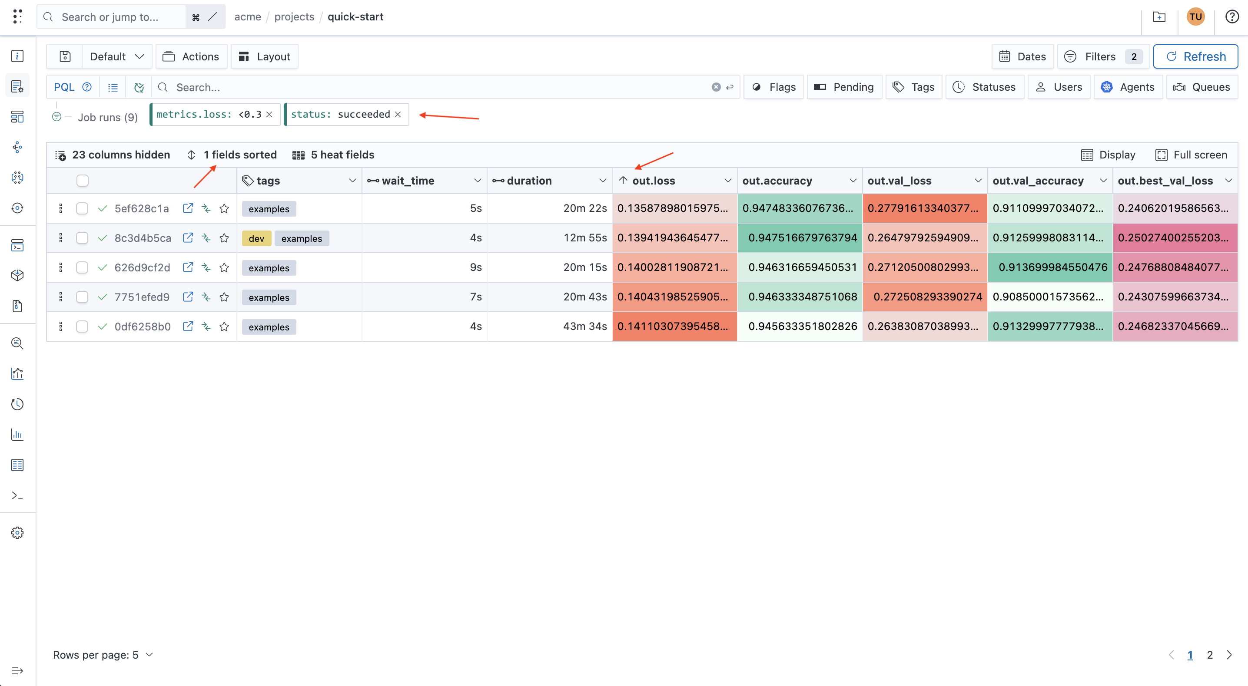The height and width of the screenshot is (686, 1248).
Task: Open the TU user avatar
Action: [1195, 17]
